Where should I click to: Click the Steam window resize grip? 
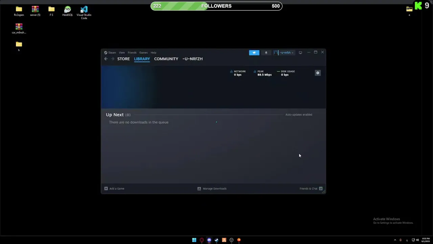point(324,192)
